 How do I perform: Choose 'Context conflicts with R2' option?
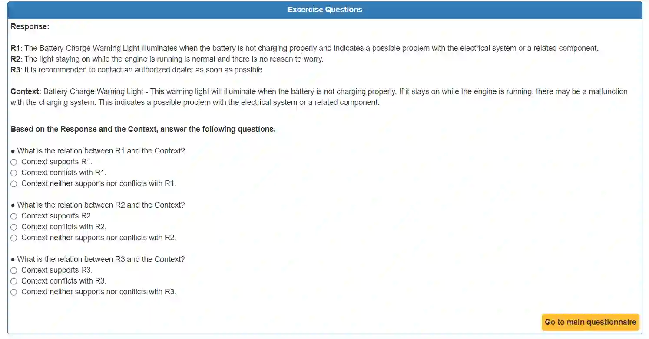[14, 227]
